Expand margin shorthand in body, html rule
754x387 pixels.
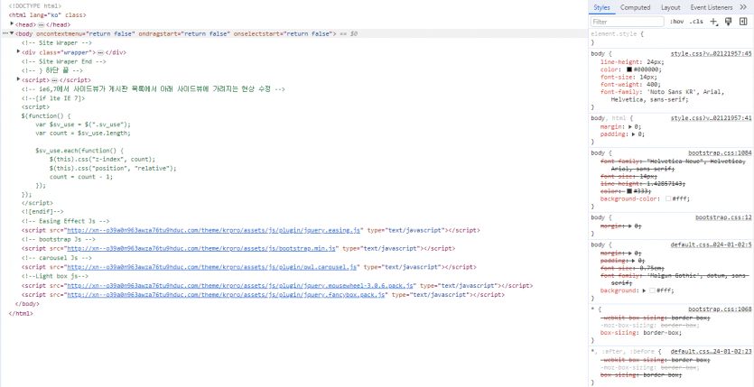[632, 127]
